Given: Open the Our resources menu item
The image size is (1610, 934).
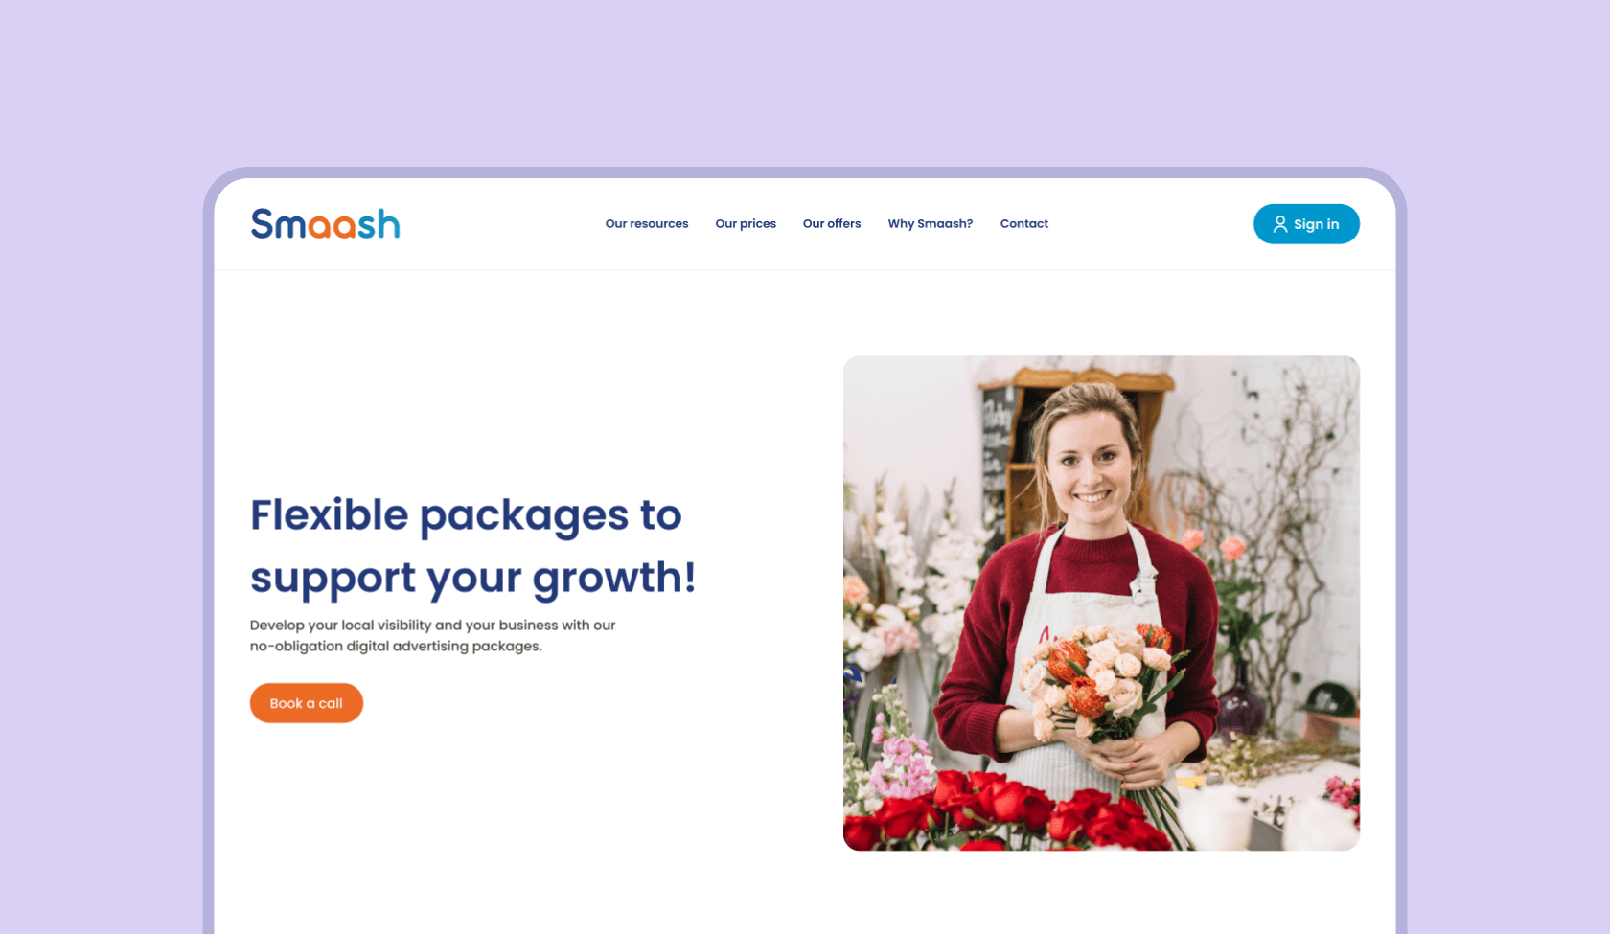Looking at the screenshot, I should [647, 224].
